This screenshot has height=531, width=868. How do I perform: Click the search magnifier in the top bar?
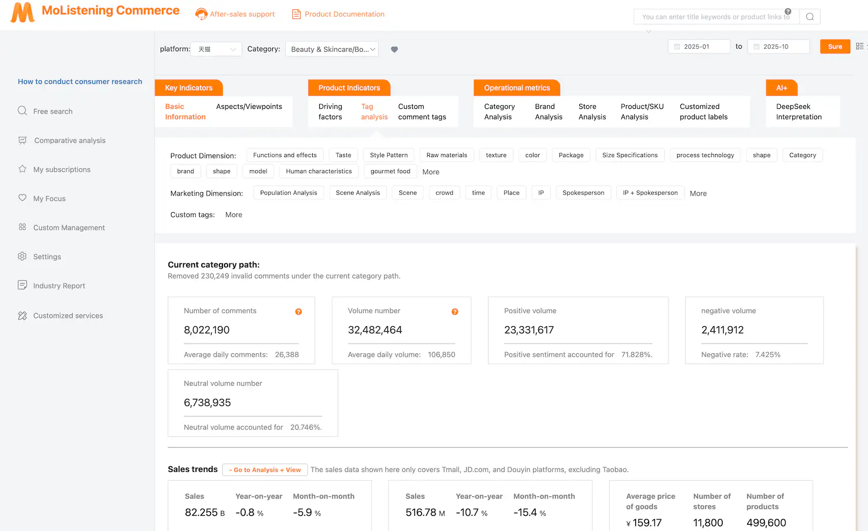click(809, 16)
